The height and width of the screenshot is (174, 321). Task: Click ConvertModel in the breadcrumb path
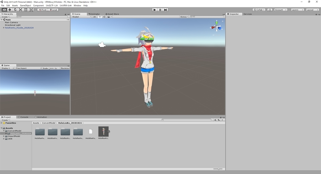click(49, 123)
